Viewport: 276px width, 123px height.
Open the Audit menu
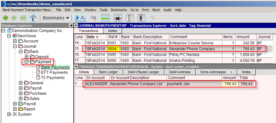[x=167, y=10]
